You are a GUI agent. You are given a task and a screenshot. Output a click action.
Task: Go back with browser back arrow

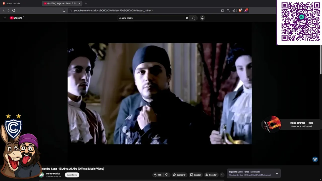[x=4, y=10]
